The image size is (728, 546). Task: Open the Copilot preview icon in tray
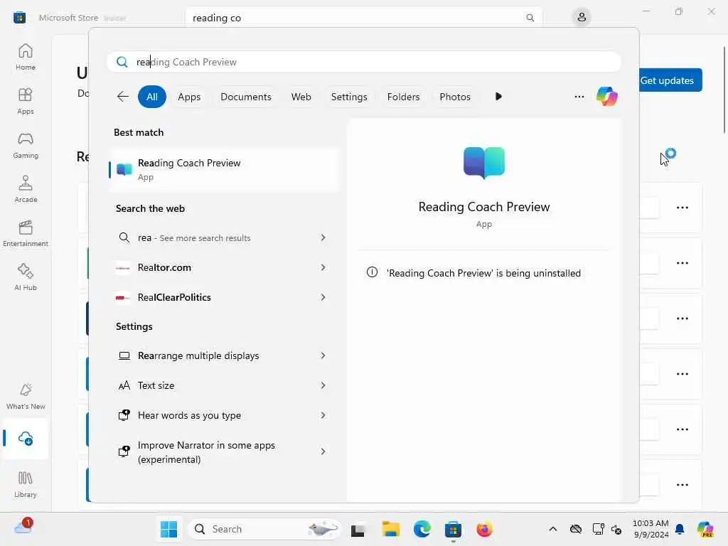(x=705, y=529)
